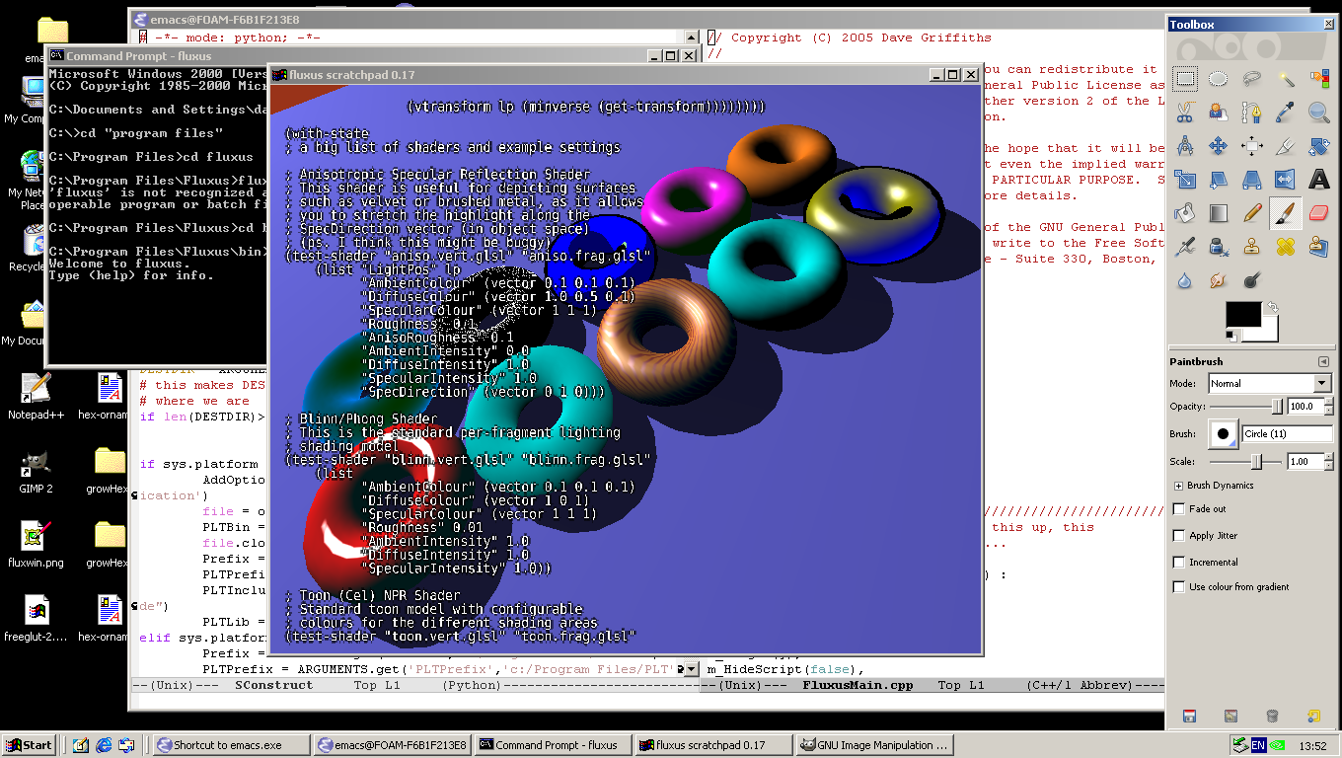Switch to GNU Image Manipulation taskbar button
Screen dimensions: 1342x758
tap(876, 745)
